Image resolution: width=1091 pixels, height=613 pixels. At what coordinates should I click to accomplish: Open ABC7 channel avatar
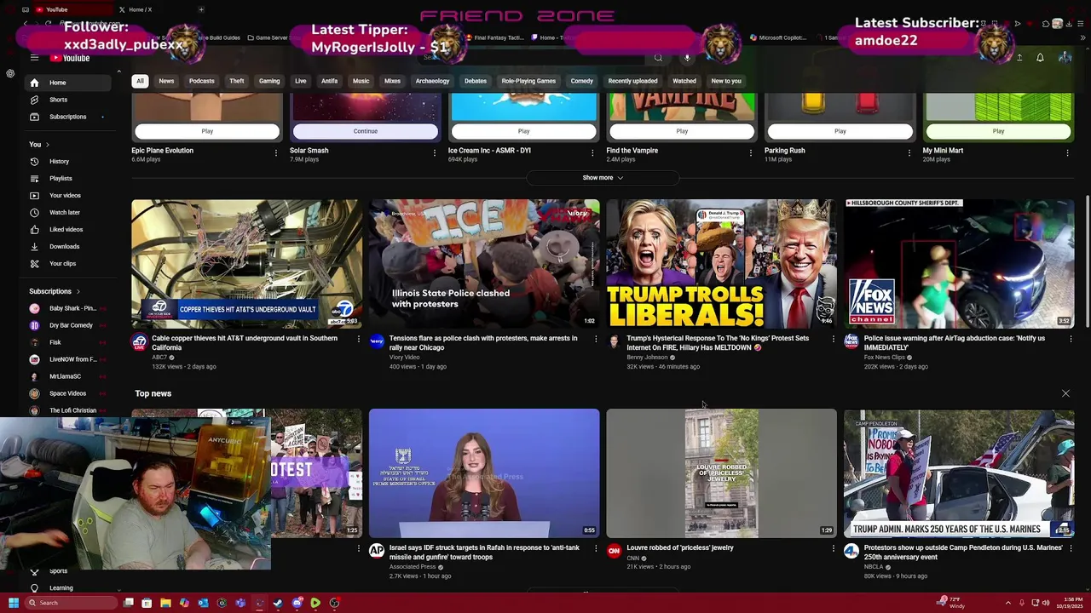(140, 341)
